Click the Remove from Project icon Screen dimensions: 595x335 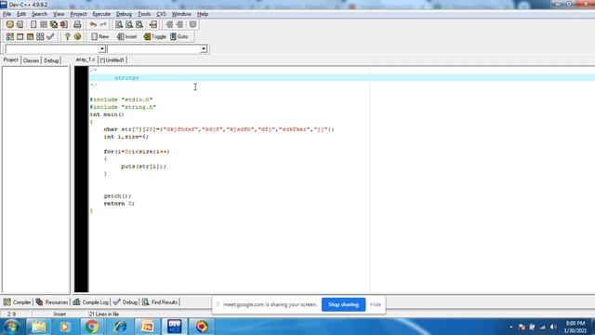pos(179,24)
